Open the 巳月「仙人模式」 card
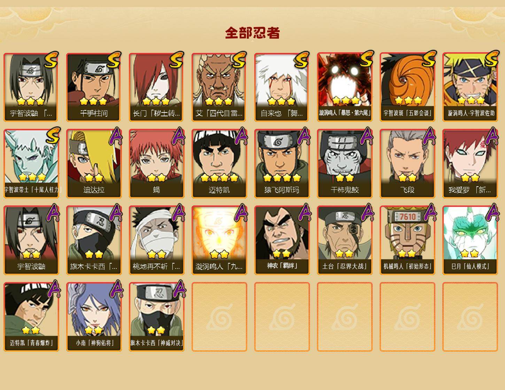The height and width of the screenshot is (390, 505). pyautogui.click(x=470, y=240)
